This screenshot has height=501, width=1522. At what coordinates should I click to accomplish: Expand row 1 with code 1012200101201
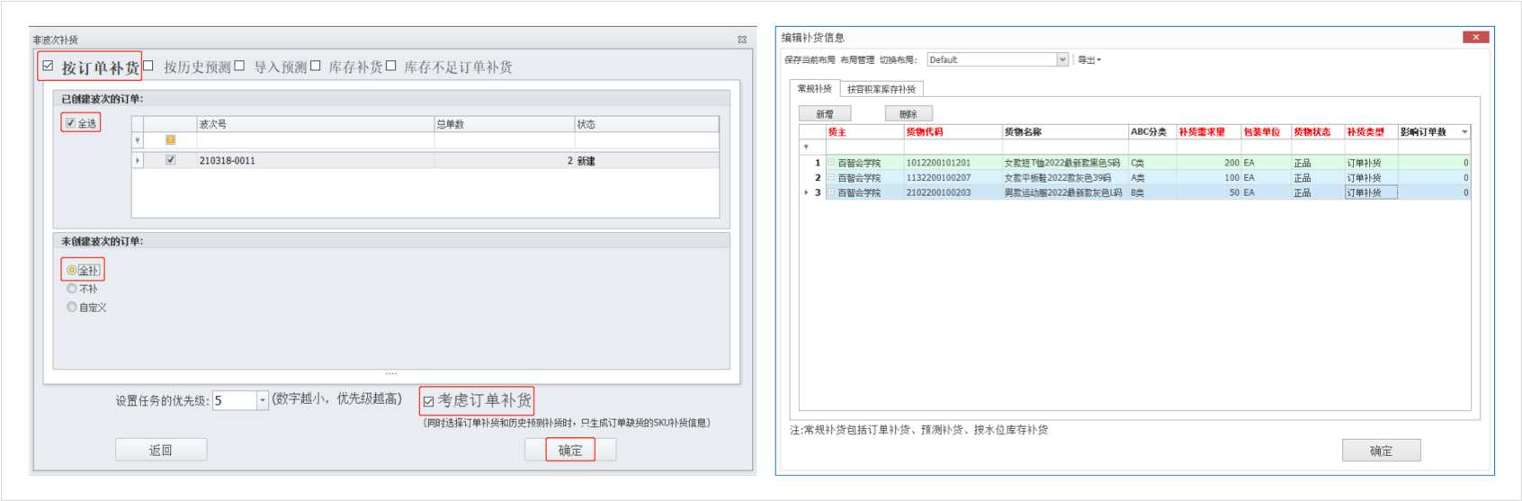[x=831, y=163]
